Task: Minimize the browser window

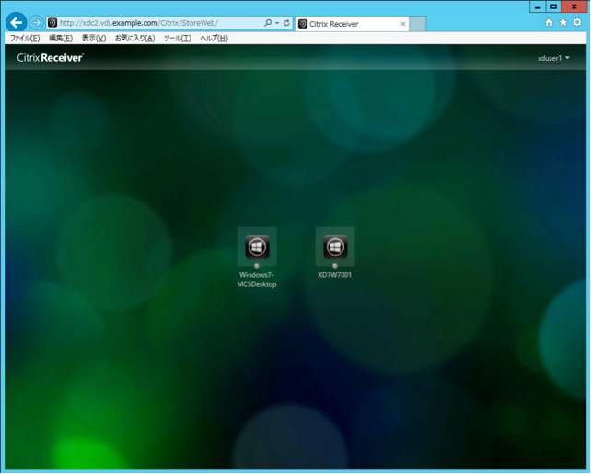Action: point(538,6)
